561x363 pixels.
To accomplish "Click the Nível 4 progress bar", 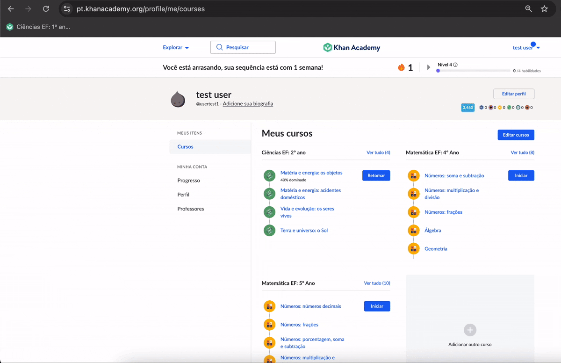I will (473, 71).
